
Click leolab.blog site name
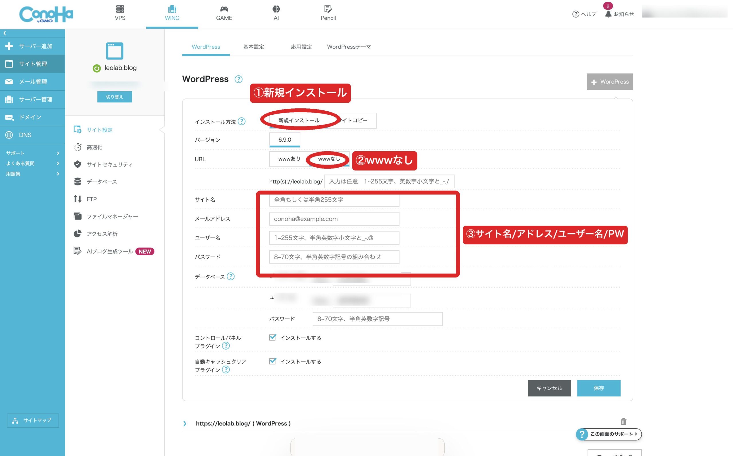(x=121, y=68)
